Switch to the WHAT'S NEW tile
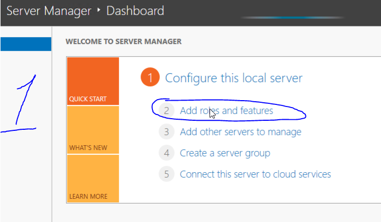381x222 pixels. (93, 130)
